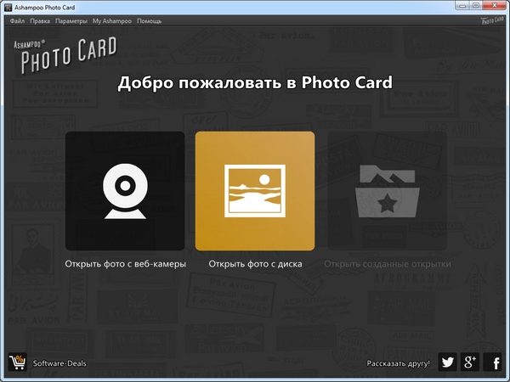Open the Файл menu

click(17, 20)
